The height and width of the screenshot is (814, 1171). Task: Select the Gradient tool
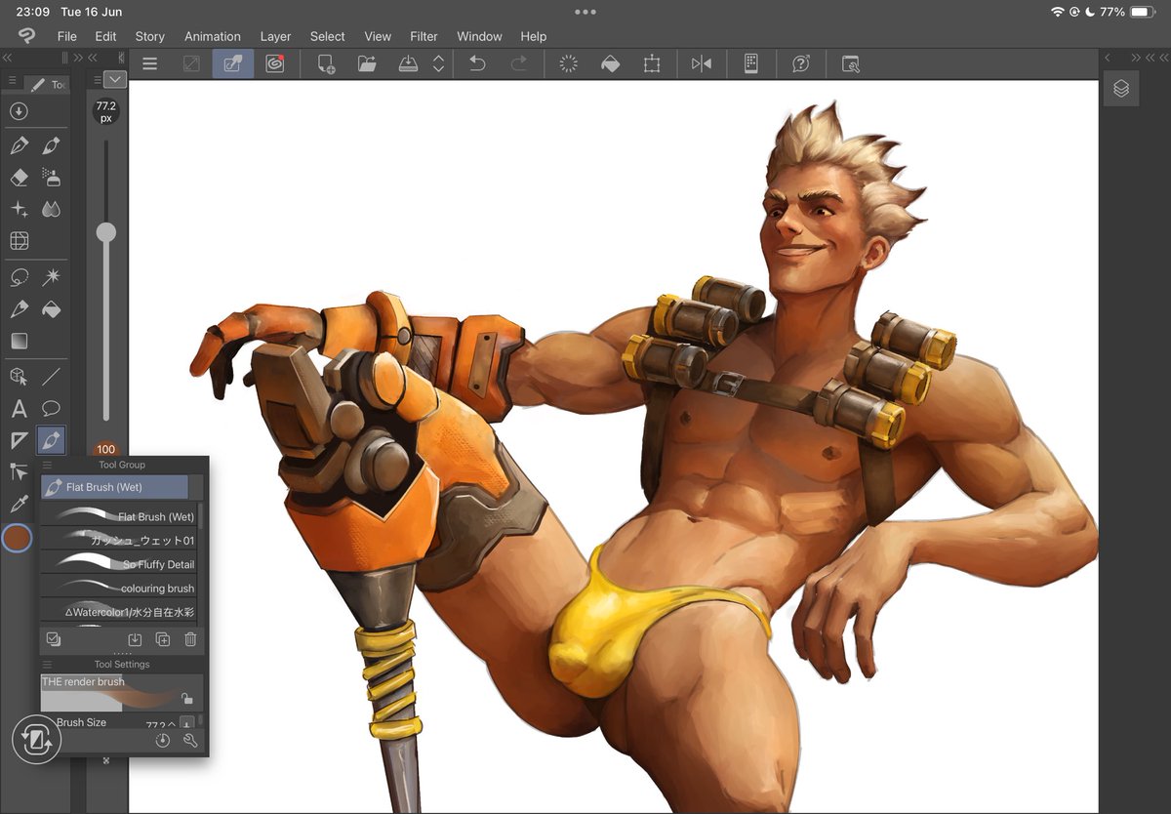(19, 342)
